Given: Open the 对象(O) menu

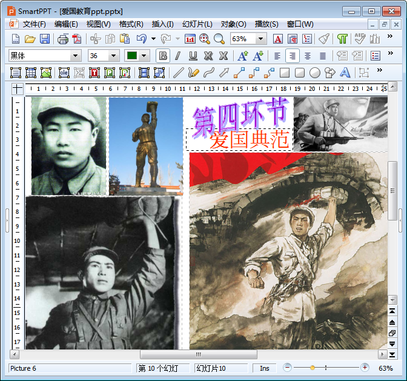Looking at the screenshot, I should pyautogui.click(x=233, y=24).
